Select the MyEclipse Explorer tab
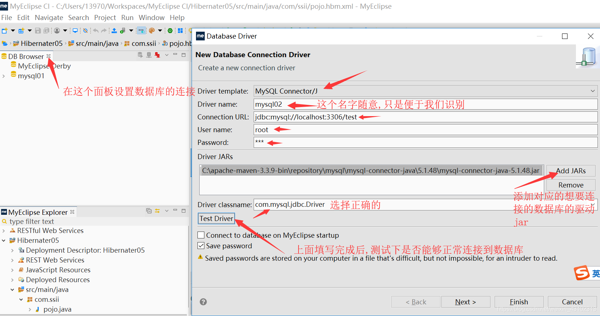600x316 pixels. pyautogui.click(x=38, y=212)
